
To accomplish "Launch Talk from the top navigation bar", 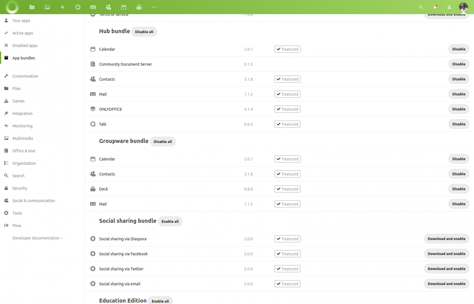I will [78, 7].
